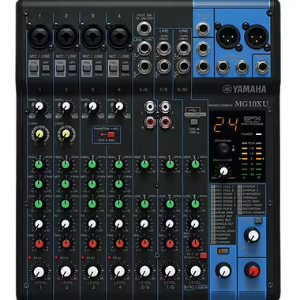Click channel 1 MIC/LINE combo input jack
300x300 pixels.
[x=40, y=37]
